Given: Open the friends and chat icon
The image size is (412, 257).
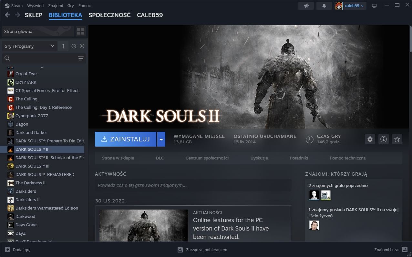Looking at the screenshot, I should (x=405, y=250).
